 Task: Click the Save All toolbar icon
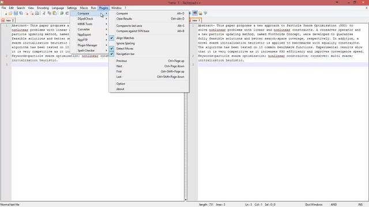(x=21, y=13)
